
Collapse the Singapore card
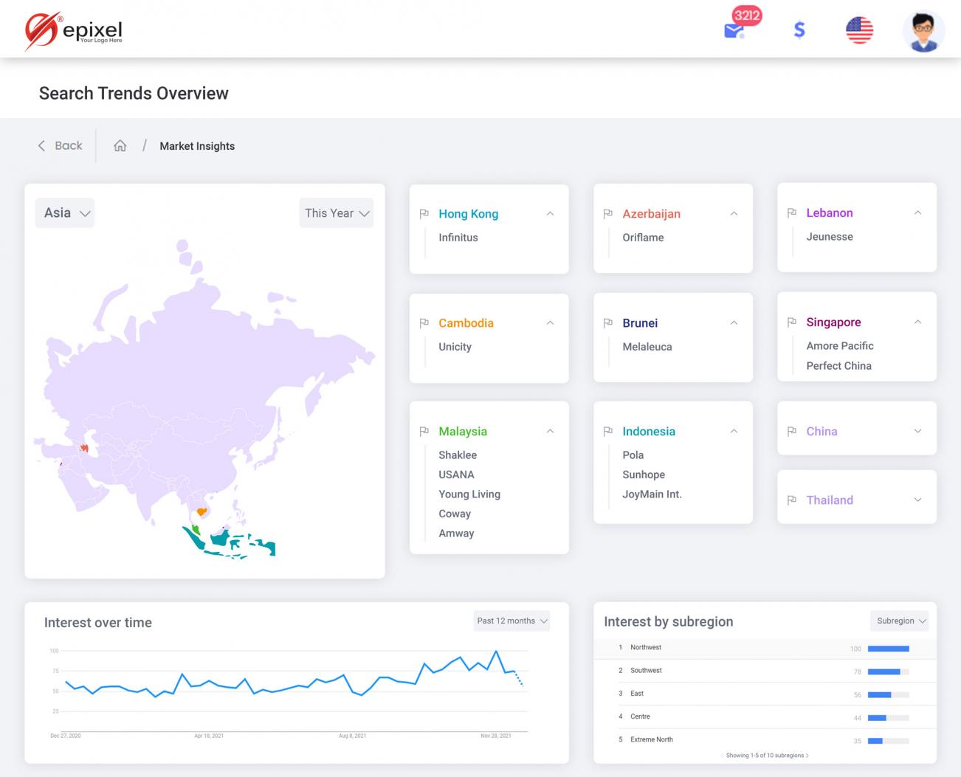click(917, 322)
